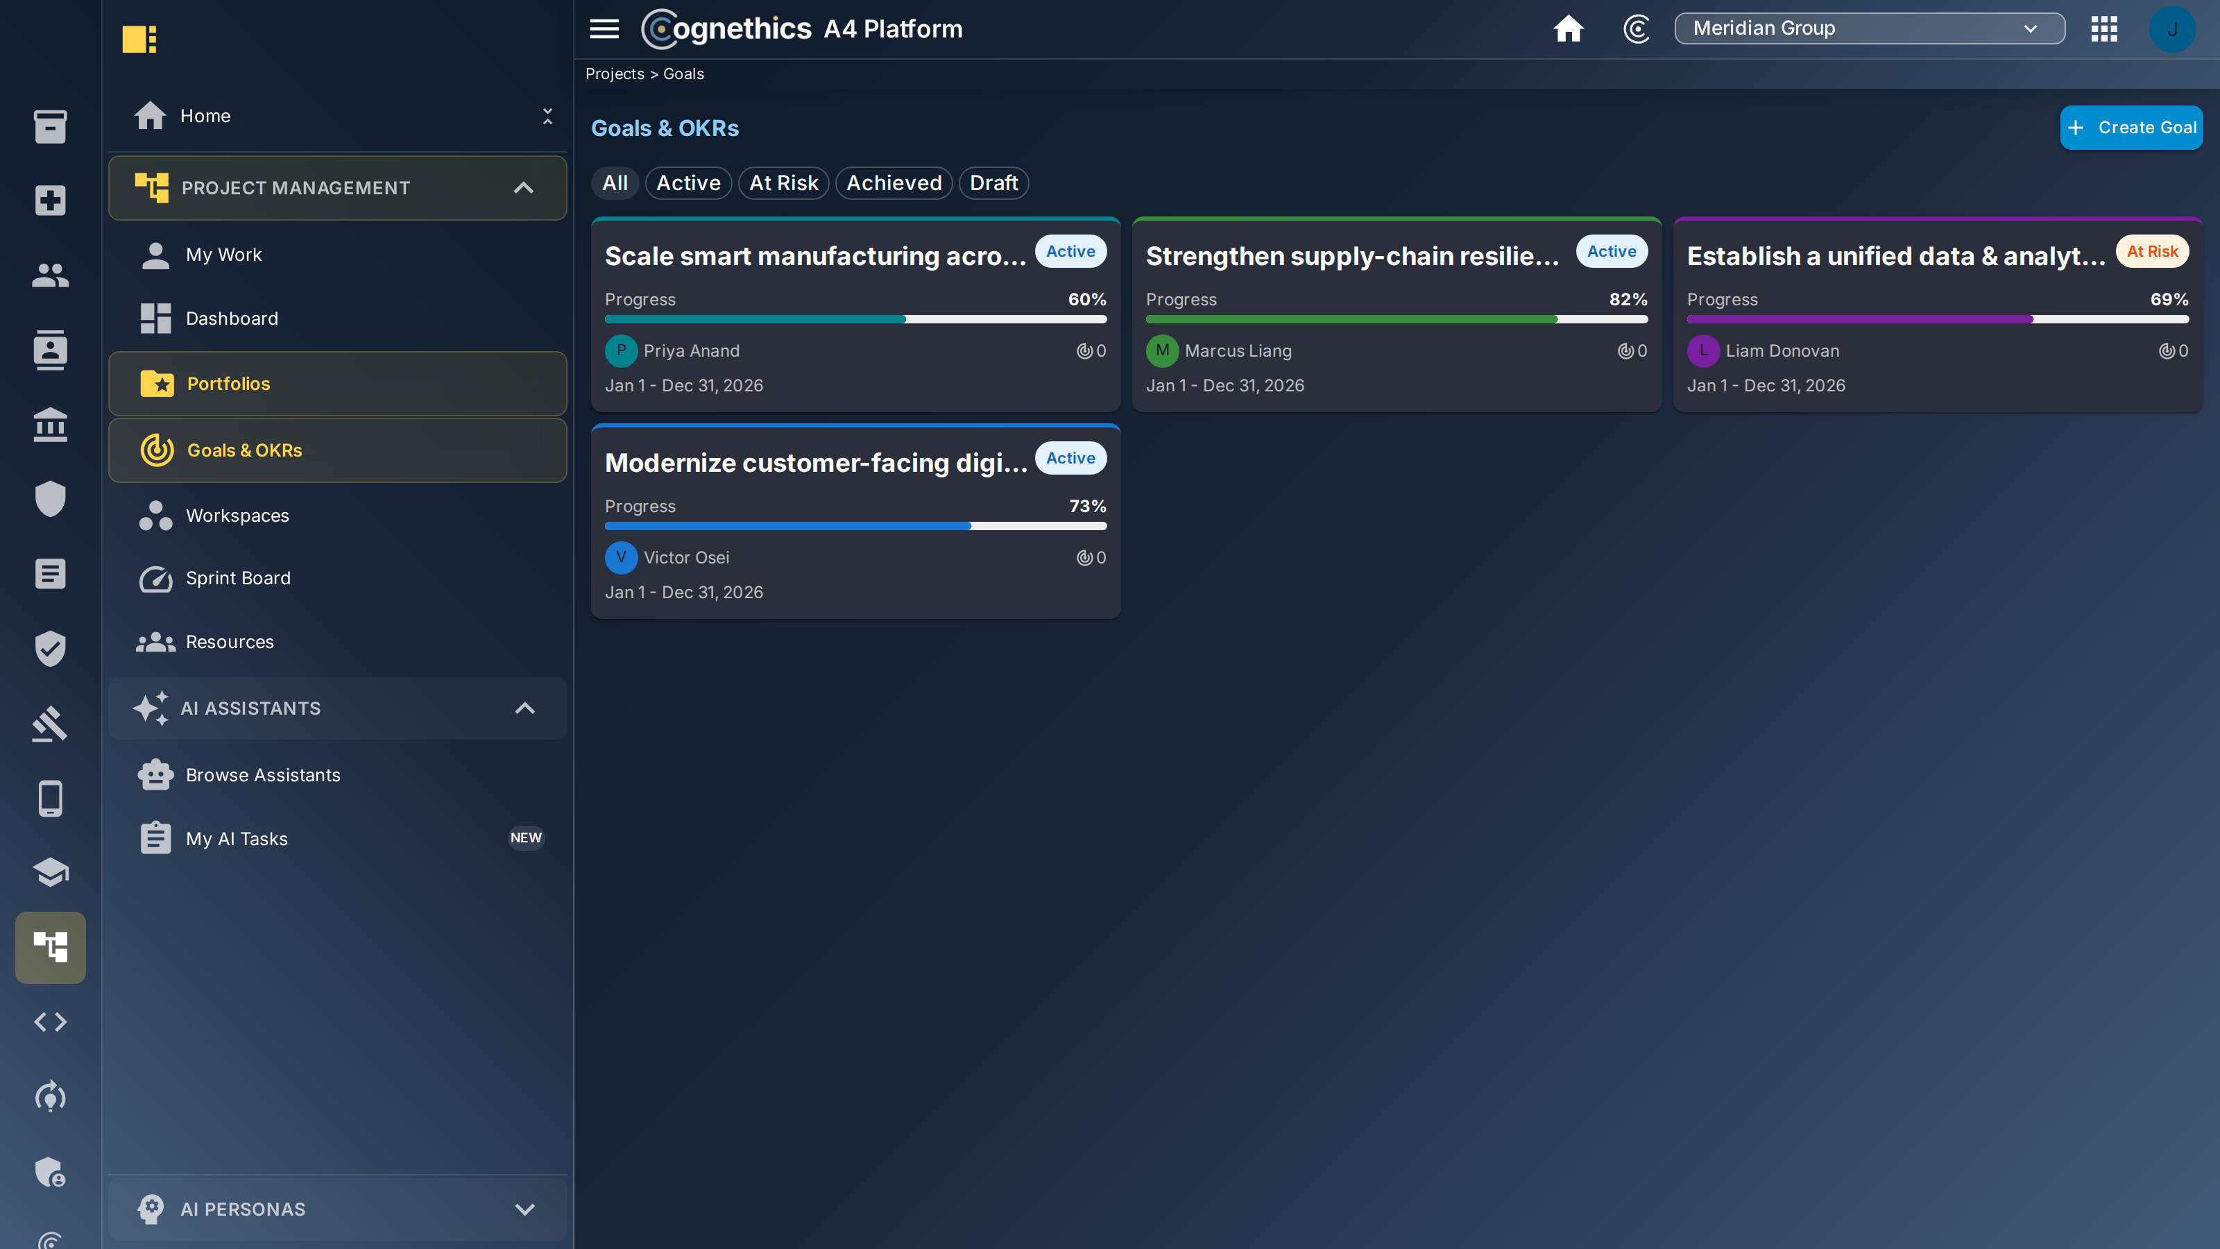Click the bank building icon
2220x1249 pixels.
tap(50, 424)
